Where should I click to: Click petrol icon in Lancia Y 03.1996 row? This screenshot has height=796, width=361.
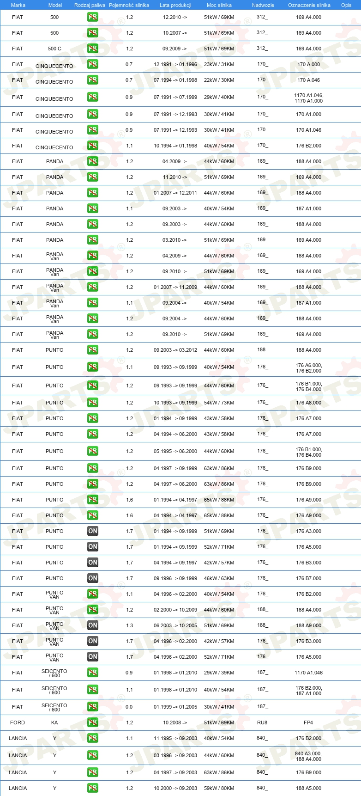tap(93, 755)
